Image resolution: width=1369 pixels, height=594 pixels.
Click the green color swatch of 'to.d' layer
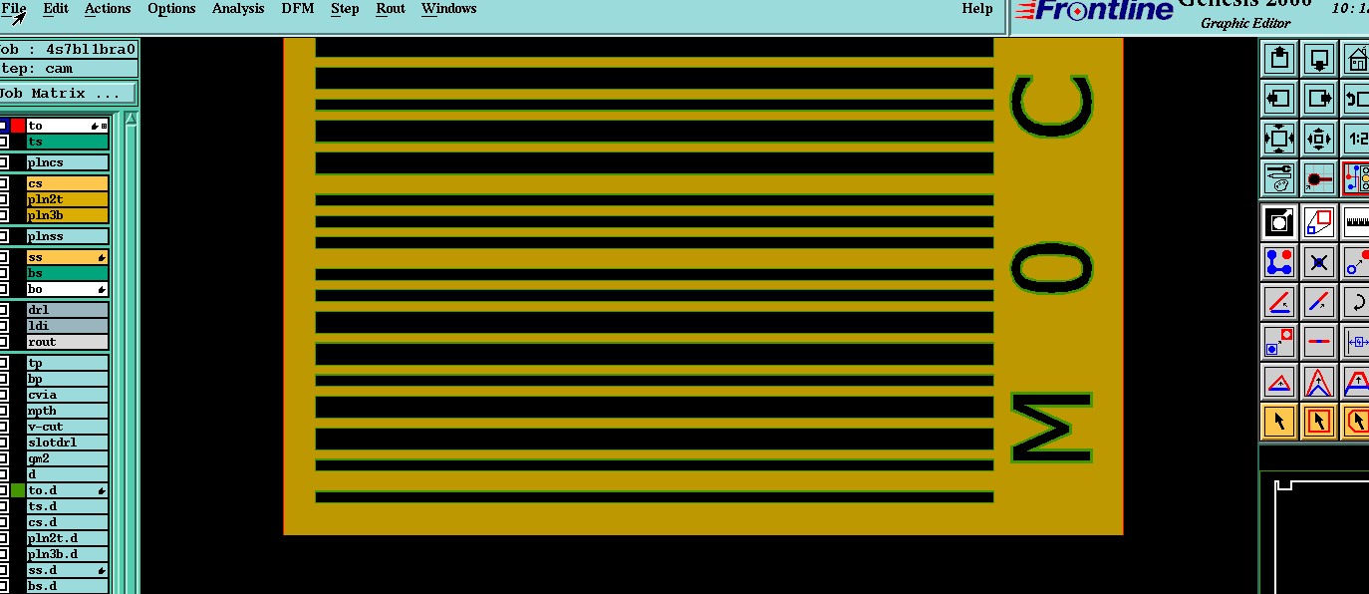pos(18,490)
